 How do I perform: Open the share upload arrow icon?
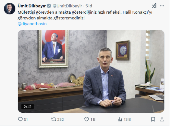[162, 119]
